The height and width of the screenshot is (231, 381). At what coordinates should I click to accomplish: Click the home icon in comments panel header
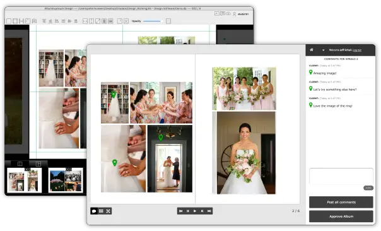312,50
